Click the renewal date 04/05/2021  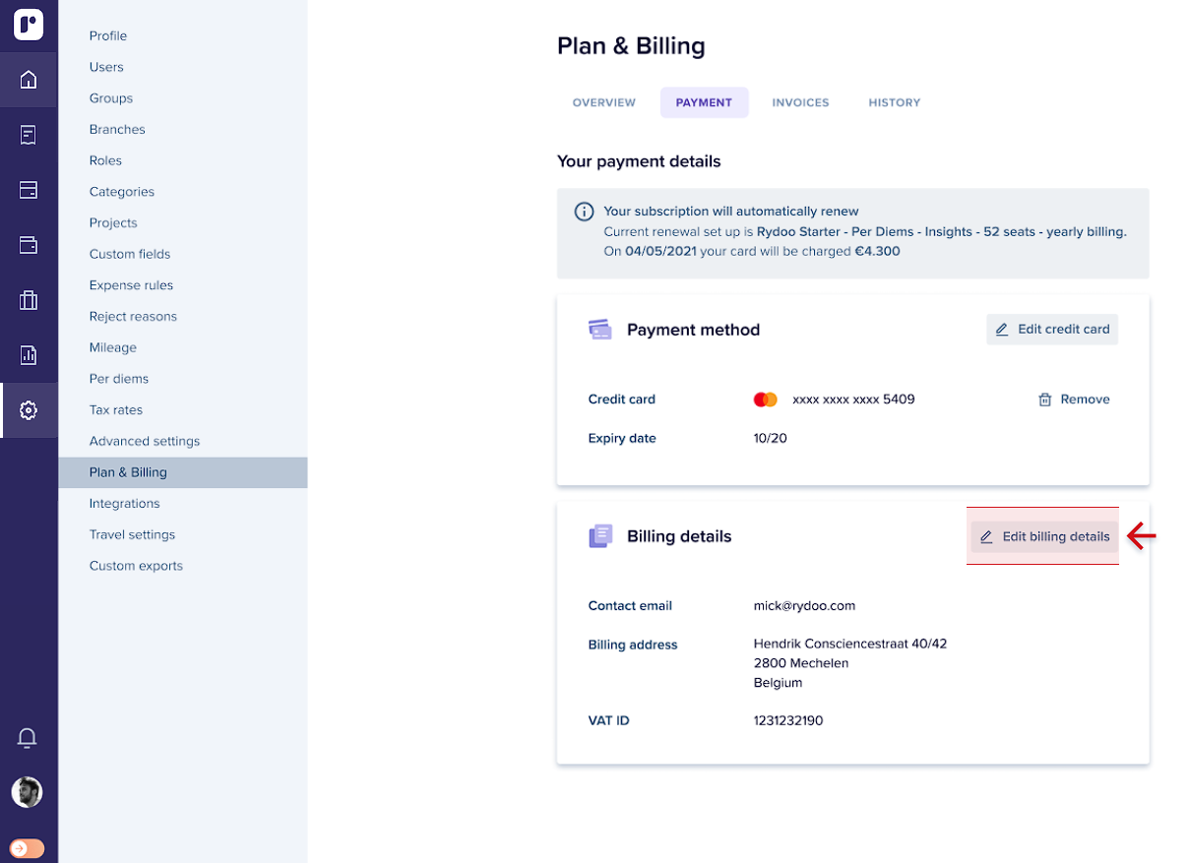[x=660, y=251]
